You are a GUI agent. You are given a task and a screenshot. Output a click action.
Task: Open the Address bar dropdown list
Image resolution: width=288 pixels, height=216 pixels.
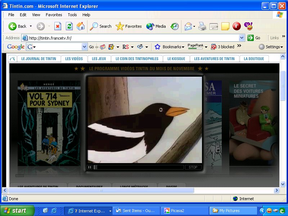[242, 38]
